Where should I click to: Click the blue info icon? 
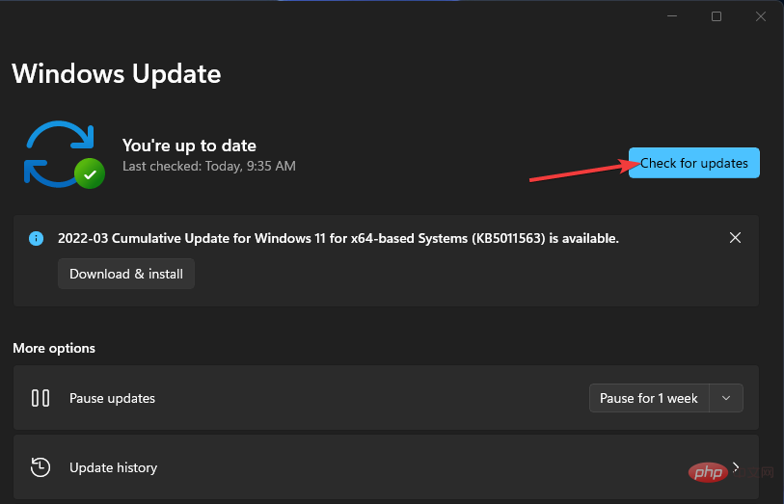pos(37,238)
